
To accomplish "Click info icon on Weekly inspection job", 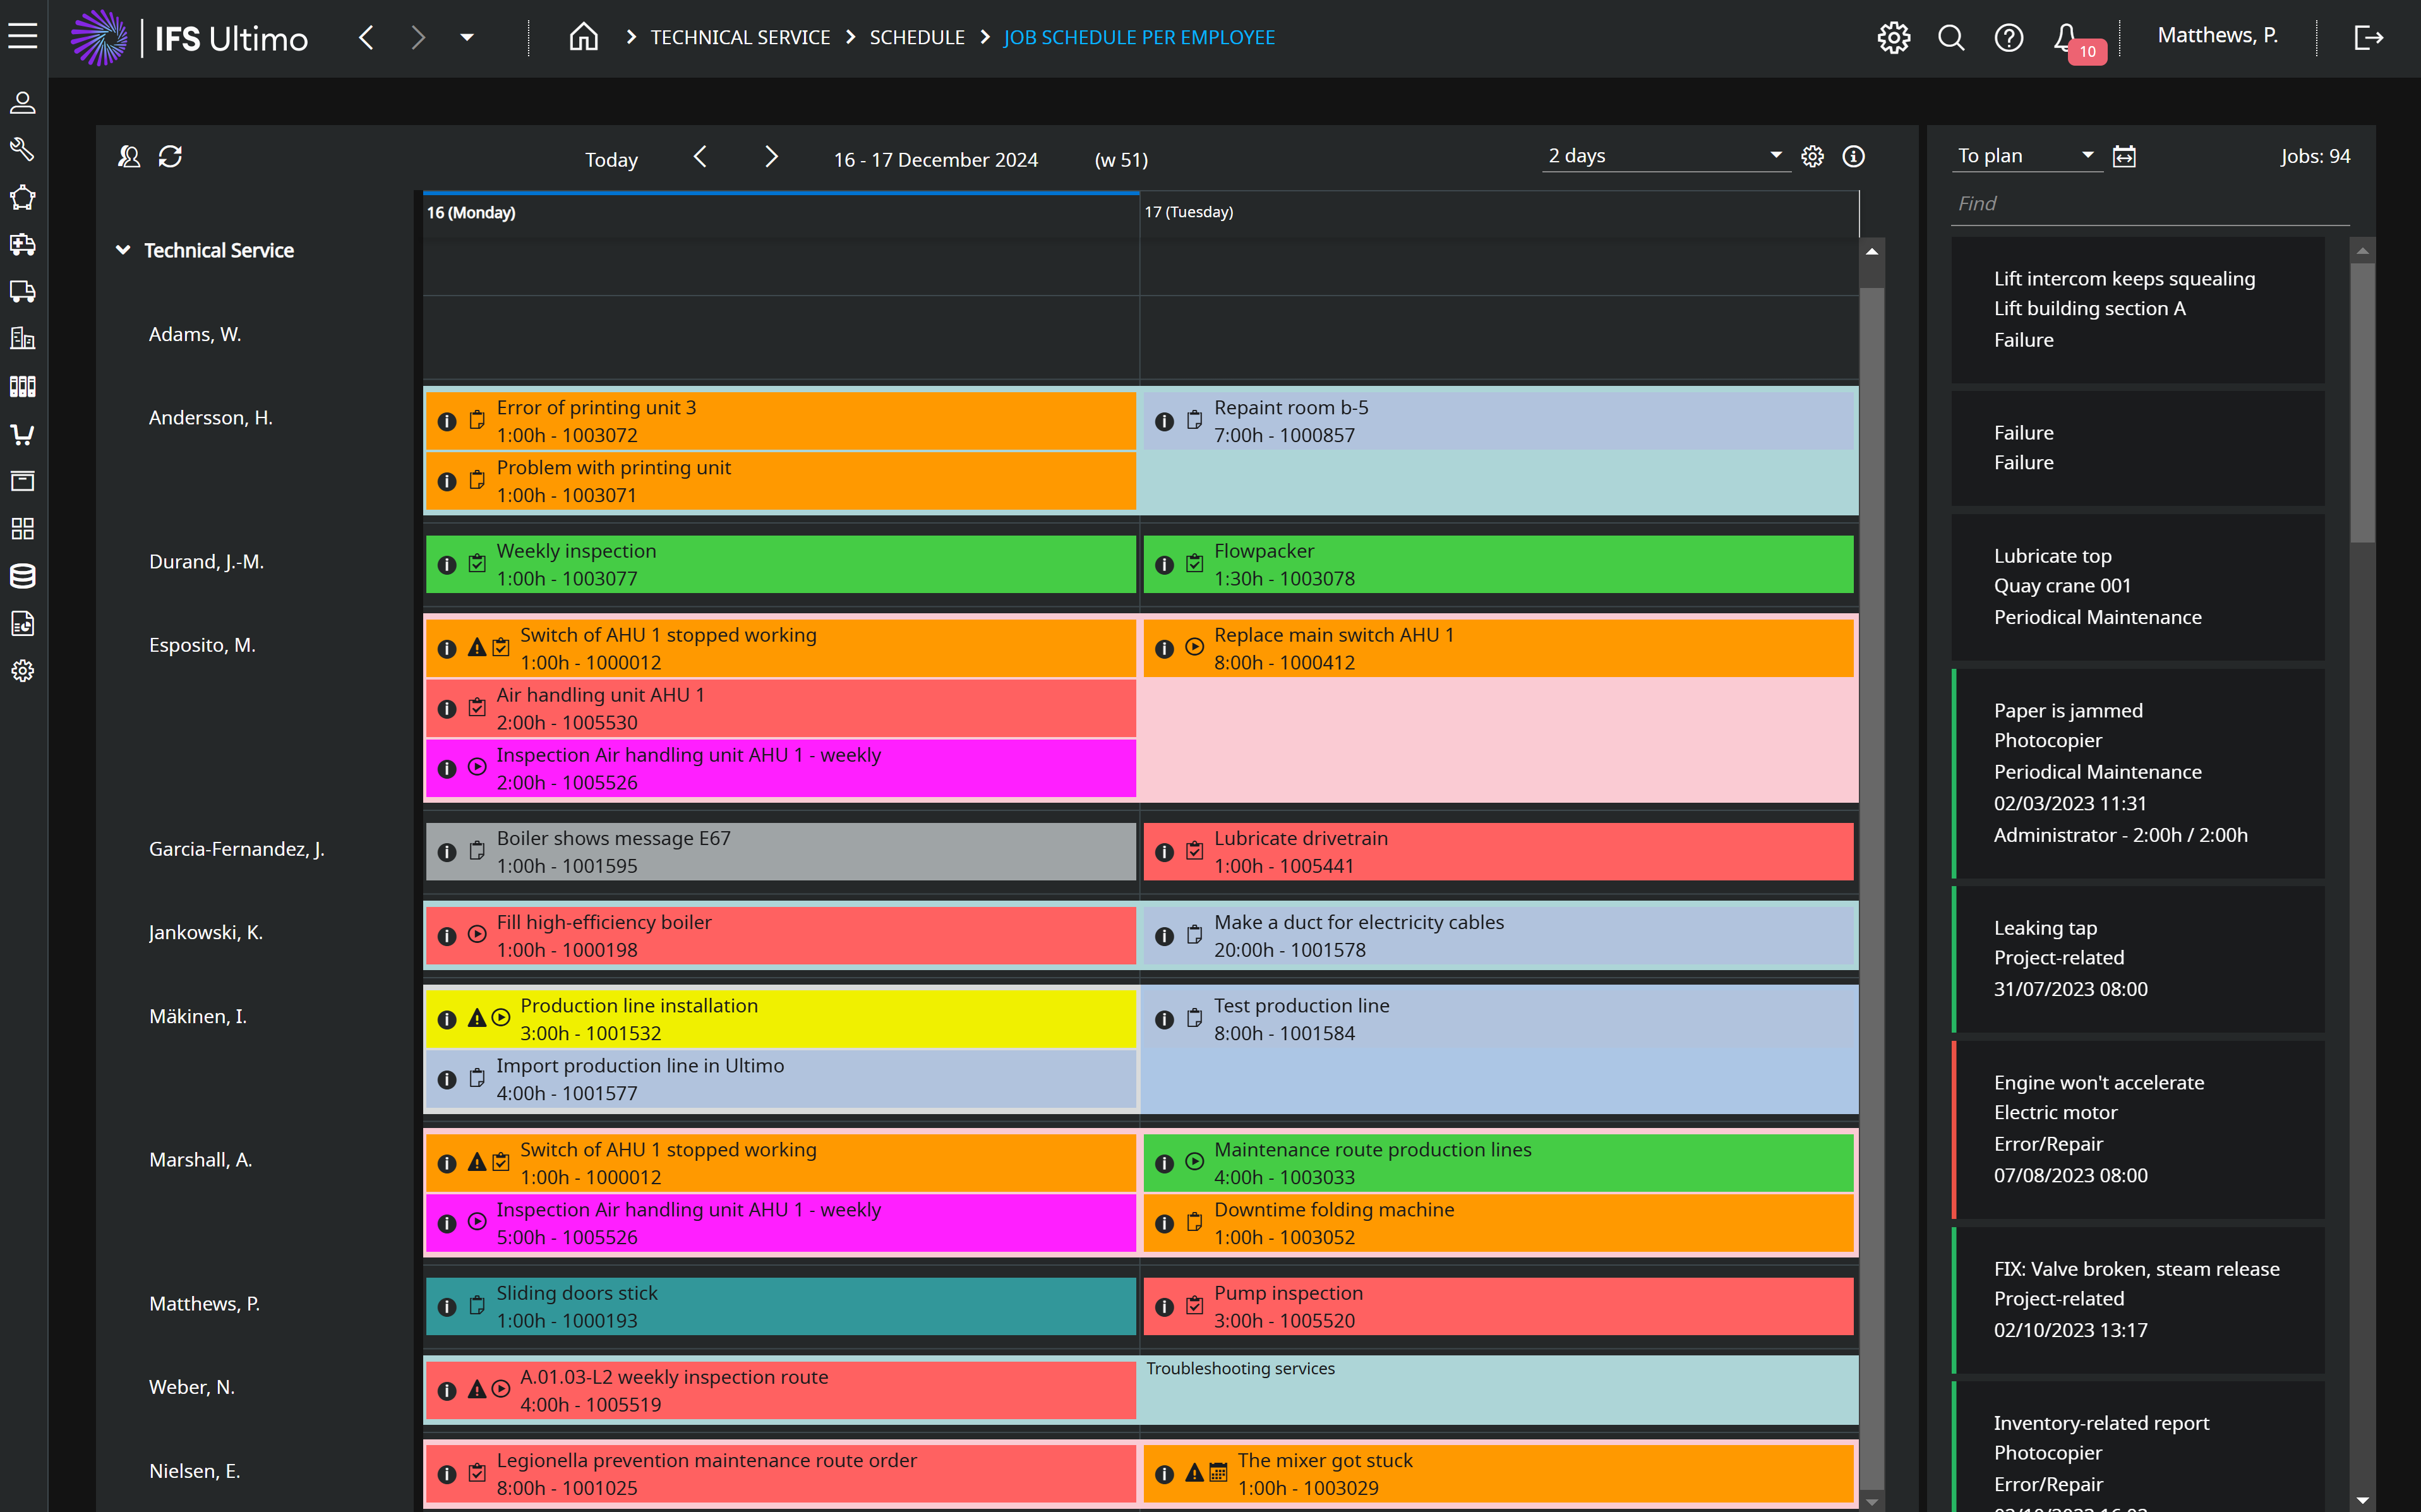I will (447, 565).
